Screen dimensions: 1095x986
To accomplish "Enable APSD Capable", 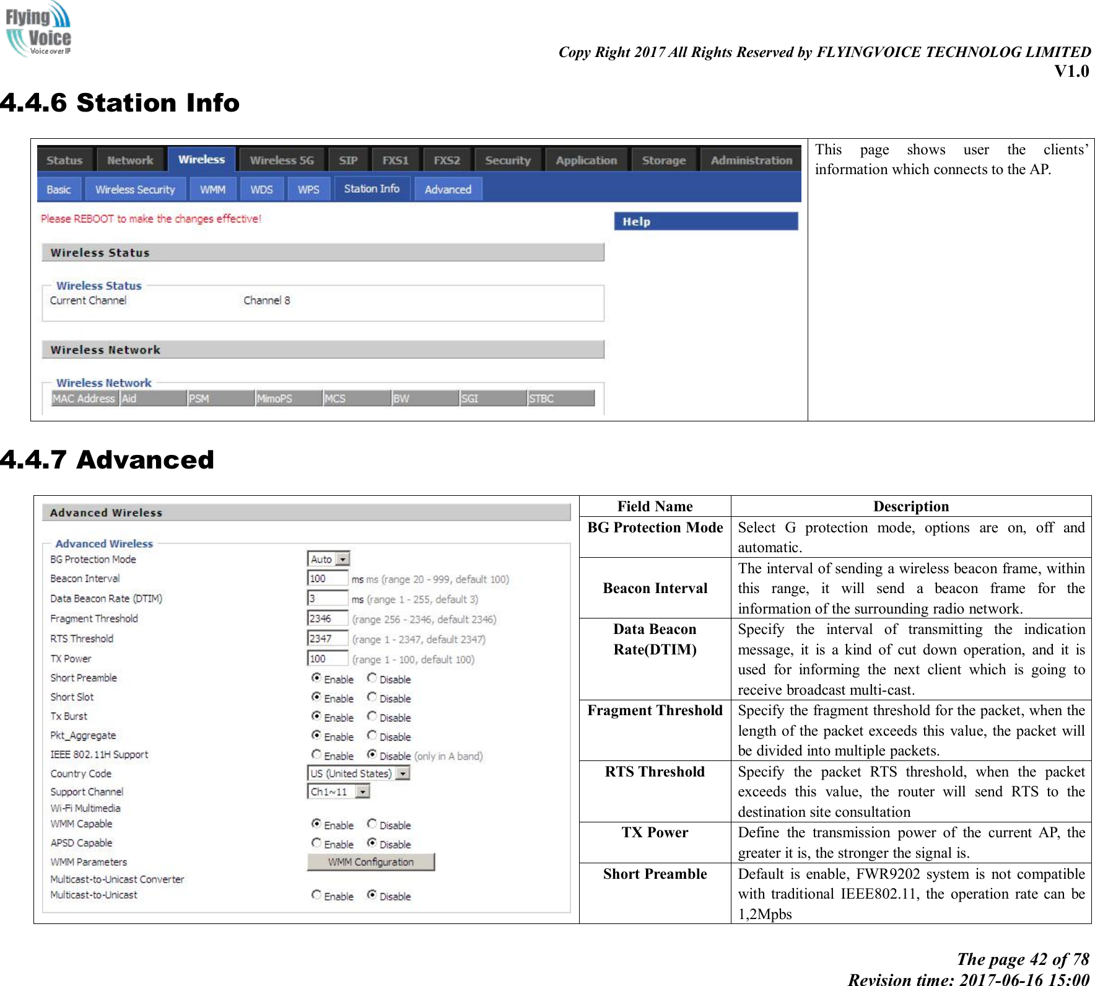I will click(316, 844).
